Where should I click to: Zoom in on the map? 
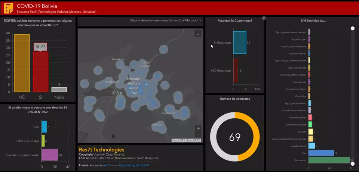point(198,128)
